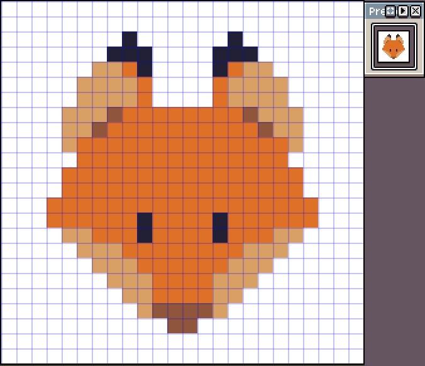
Task: Close the Preview window
Action: pyautogui.click(x=416, y=11)
